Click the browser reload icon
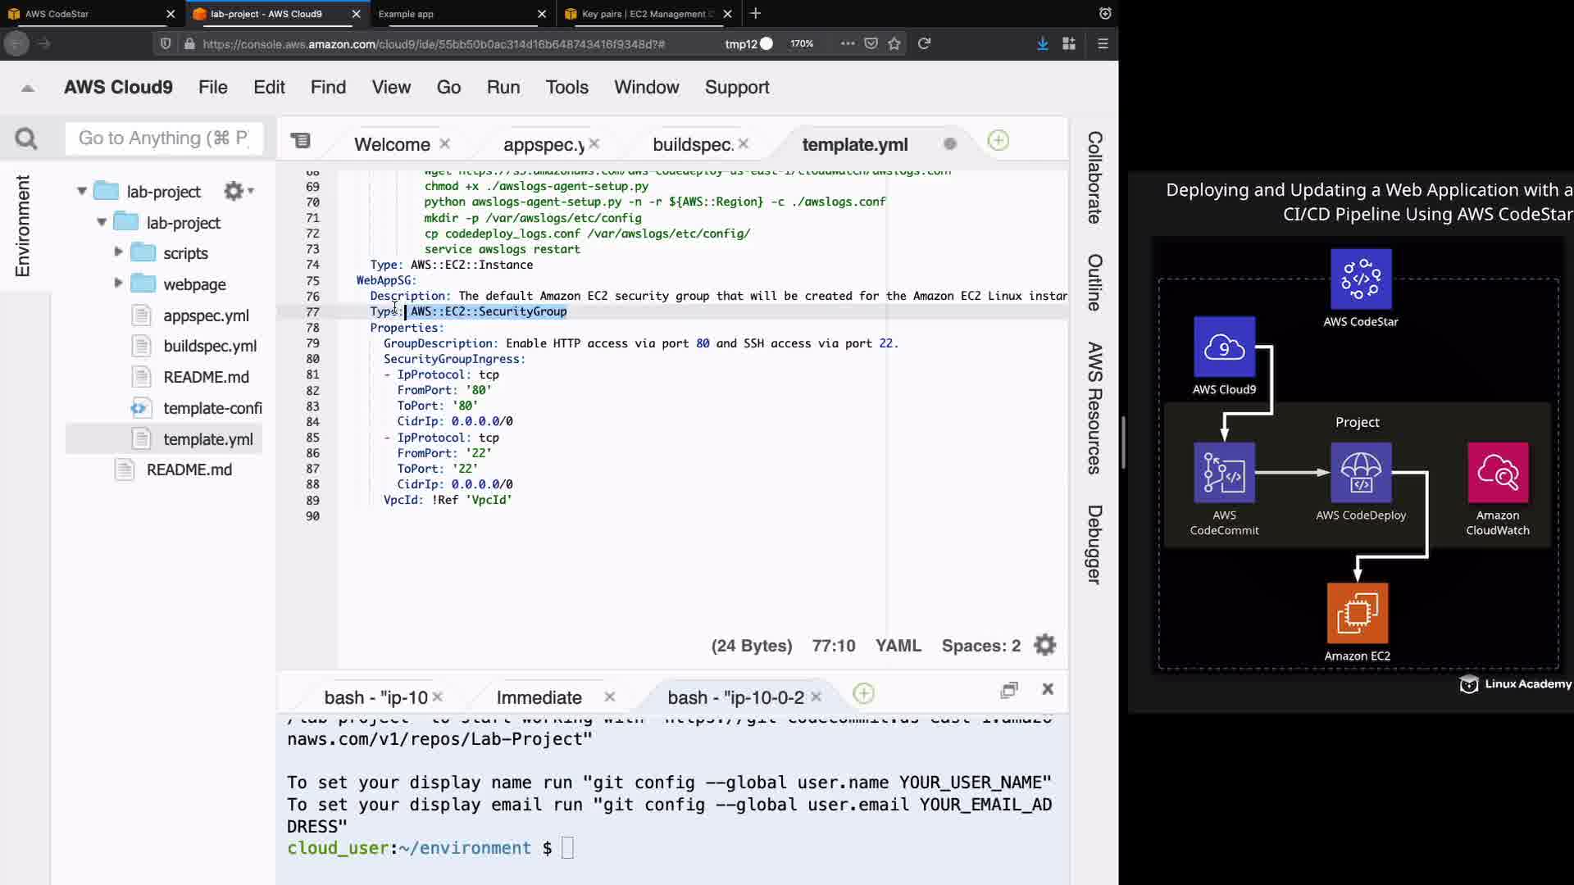 point(924,43)
